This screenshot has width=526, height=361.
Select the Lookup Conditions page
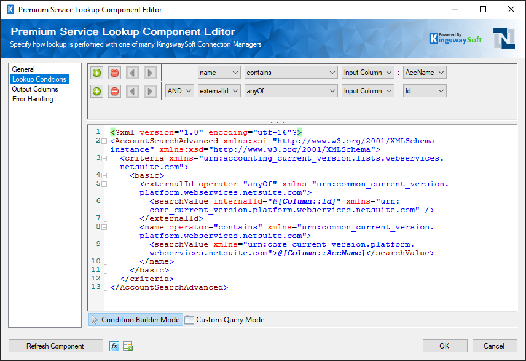pyautogui.click(x=39, y=79)
